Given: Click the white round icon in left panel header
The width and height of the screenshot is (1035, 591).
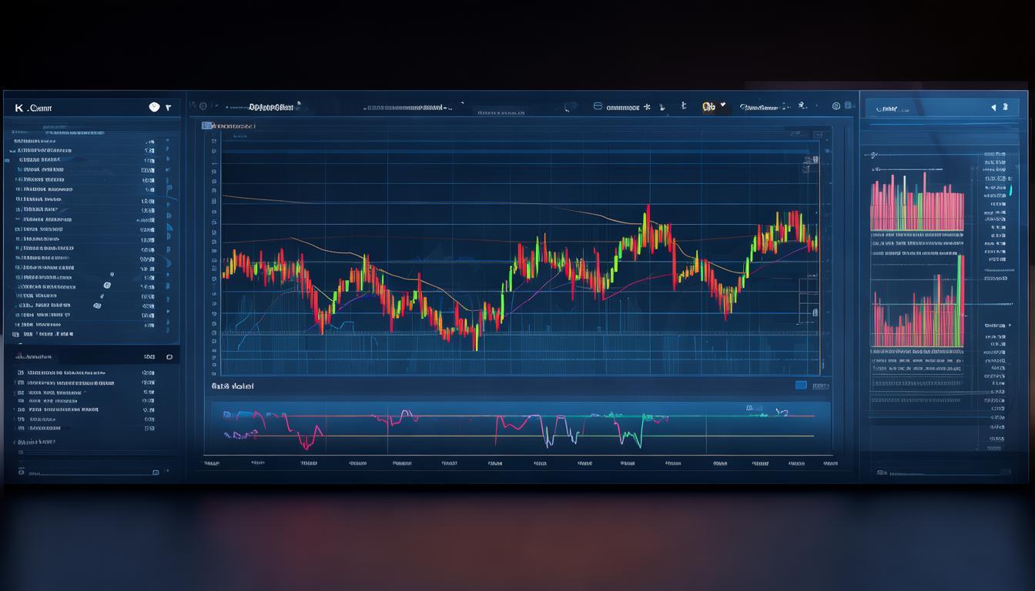Looking at the screenshot, I should click(x=154, y=107).
